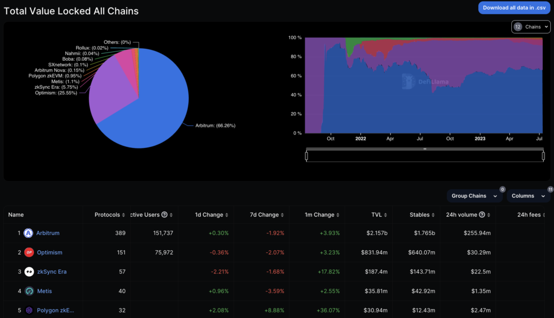This screenshot has width=554, height=318.
Task: Click the zkSync Era logo icon
Action: 29,271
